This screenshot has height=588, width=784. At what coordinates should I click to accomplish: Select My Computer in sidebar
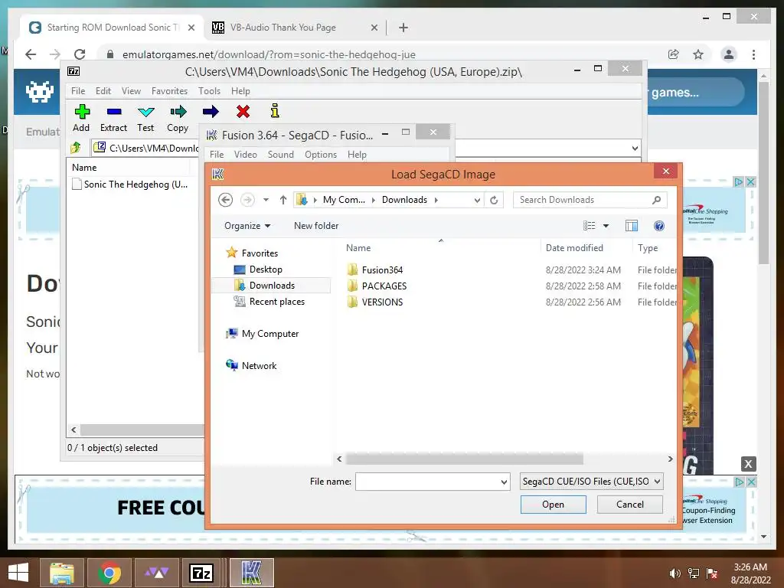pyautogui.click(x=270, y=334)
